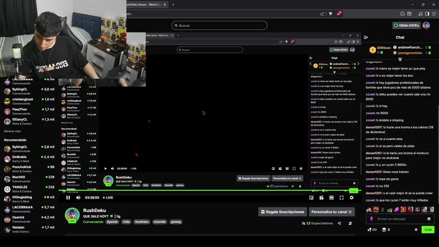Open the Conversando category link
This screenshot has width=439, height=247.
pyautogui.click(x=93, y=222)
